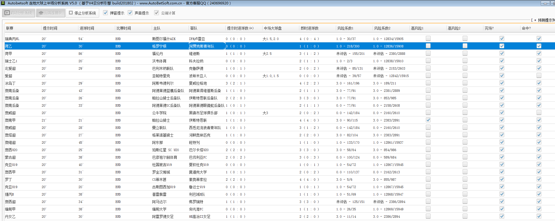This screenshot has height=221, width=555.
Task: Disable the 声音提示 checkbox
Action: [x=130, y=13]
